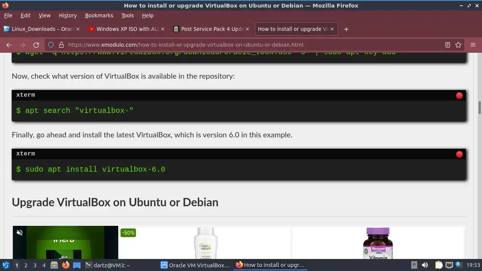Switch to workspace 3
This screenshot has height=271, width=482.
tap(35, 265)
